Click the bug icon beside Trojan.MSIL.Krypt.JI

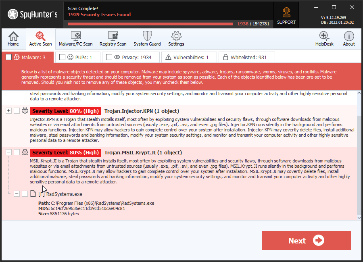25,152
